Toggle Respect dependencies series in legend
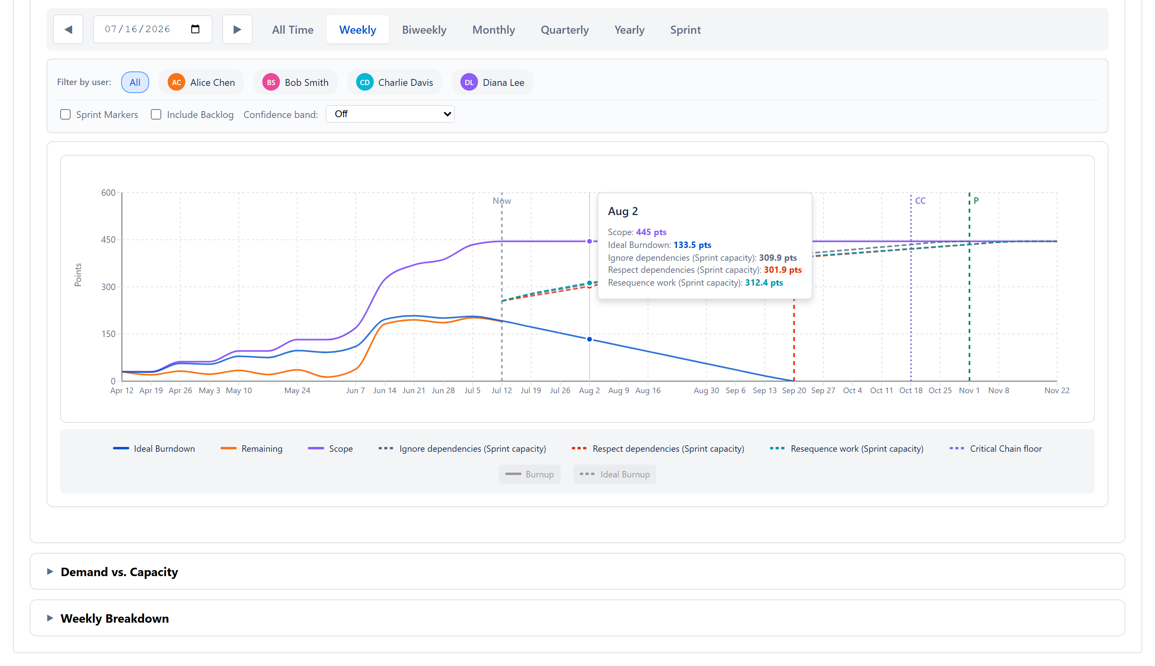Viewport: 1155px width, 666px height. coord(658,449)
